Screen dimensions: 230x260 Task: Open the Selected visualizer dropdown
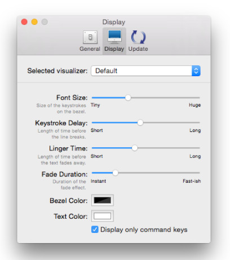click(x=145, y=71)
